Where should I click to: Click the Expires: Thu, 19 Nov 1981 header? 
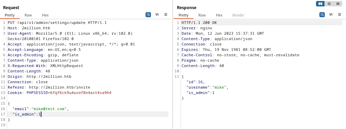point(226,50)
